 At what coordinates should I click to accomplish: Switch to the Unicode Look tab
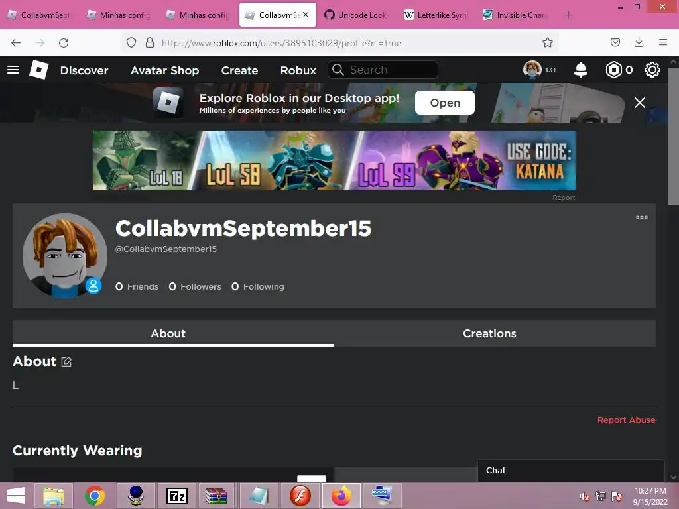click(356, 15)
